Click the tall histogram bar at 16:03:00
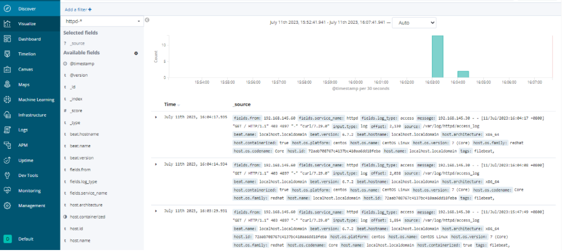 [437, 56]
